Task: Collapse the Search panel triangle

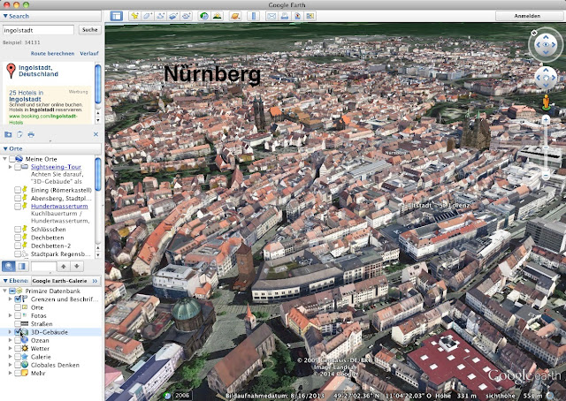Action: [5, 16]
